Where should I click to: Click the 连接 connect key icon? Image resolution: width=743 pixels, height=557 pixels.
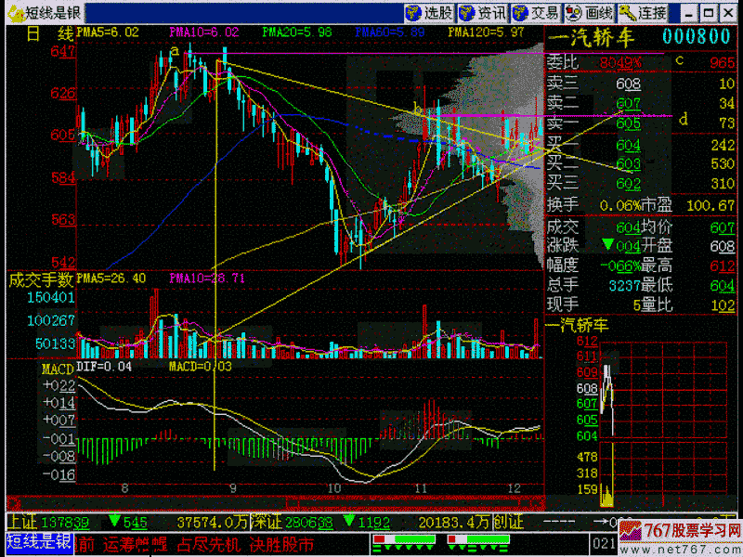(x=644, y=12)
